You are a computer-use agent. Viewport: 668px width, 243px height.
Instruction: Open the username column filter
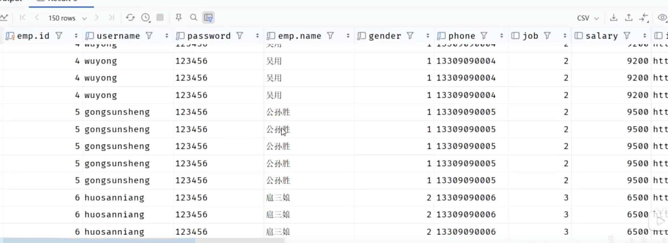149,36
